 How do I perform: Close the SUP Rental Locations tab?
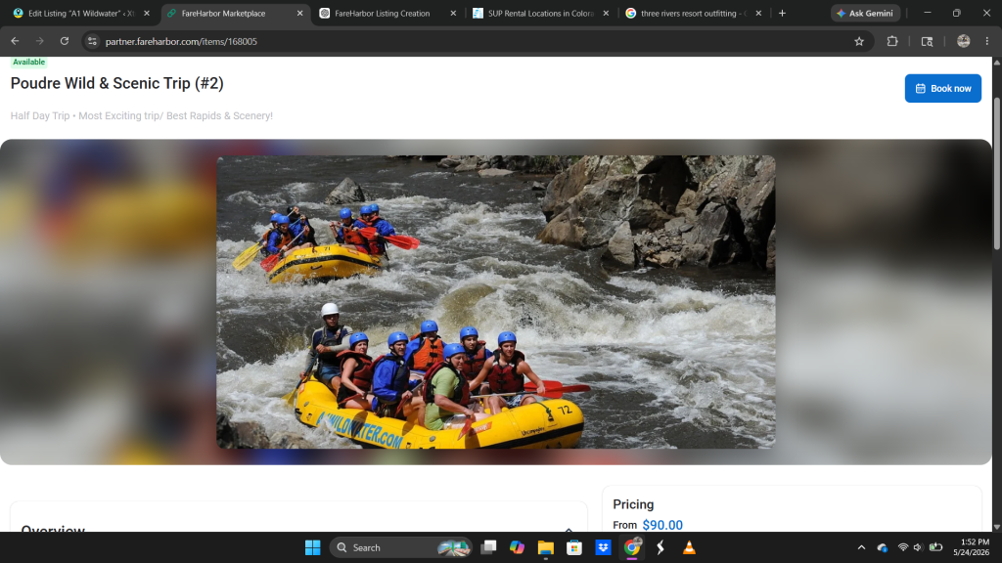click(606, 14)
